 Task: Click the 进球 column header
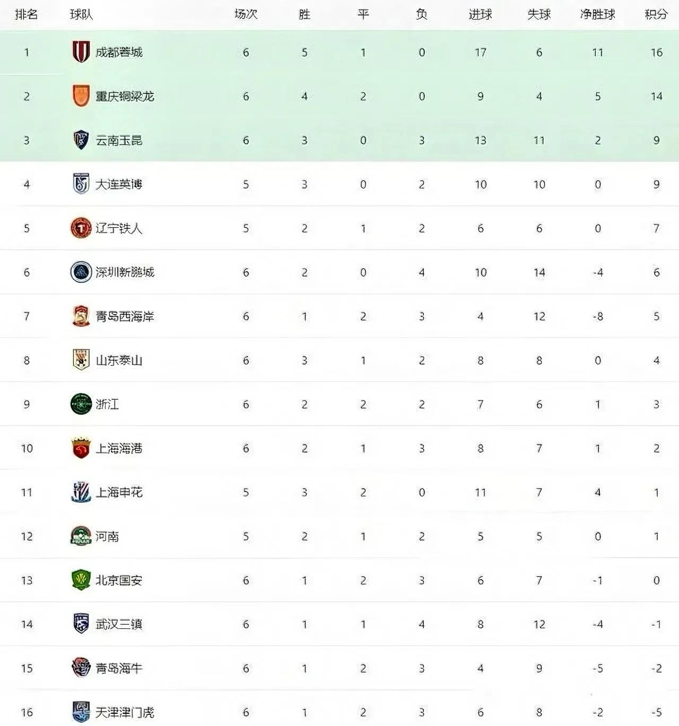480,14
